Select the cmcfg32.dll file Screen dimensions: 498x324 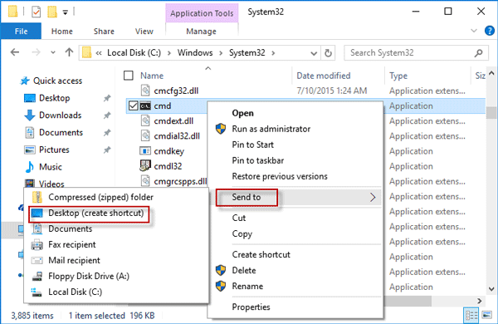pyautogui.click(x=176, y=91)
